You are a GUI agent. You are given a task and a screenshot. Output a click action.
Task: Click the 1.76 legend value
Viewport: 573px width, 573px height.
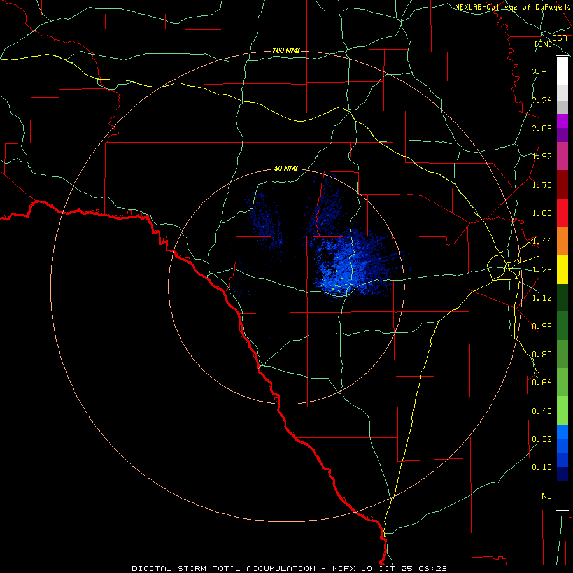tap(542, 185)
